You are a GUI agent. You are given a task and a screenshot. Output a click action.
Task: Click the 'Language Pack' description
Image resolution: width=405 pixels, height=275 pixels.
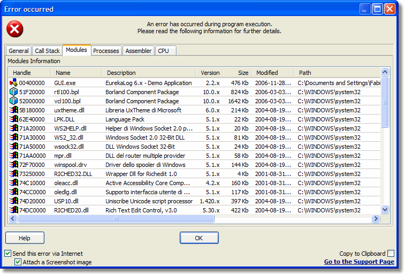pos(125,119)
